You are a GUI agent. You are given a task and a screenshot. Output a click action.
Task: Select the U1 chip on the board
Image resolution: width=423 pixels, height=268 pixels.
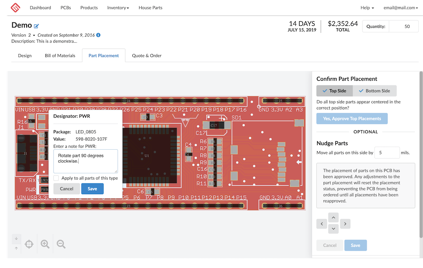pos(150,156)
